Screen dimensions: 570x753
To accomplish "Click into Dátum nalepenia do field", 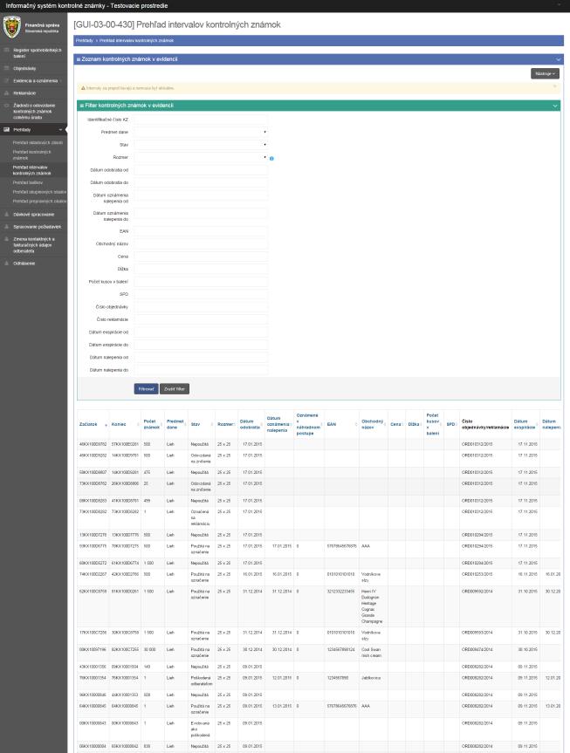I will click(201, 370).
